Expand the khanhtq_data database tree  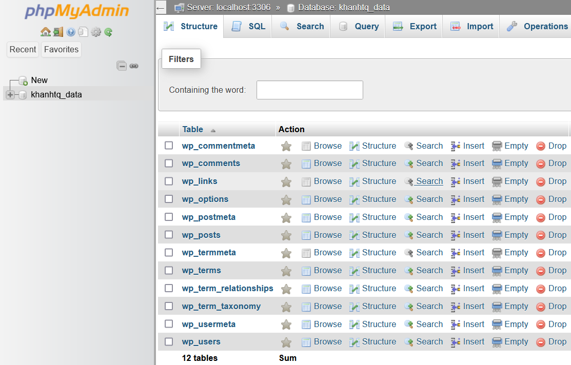click(10, 95)
